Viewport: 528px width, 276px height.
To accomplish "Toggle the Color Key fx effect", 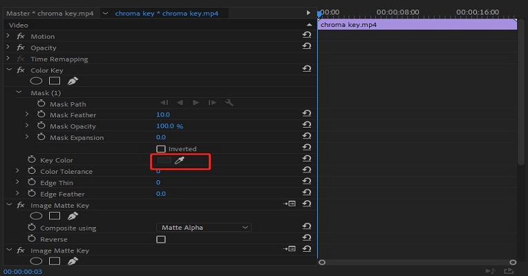I will tap(21, 70).
